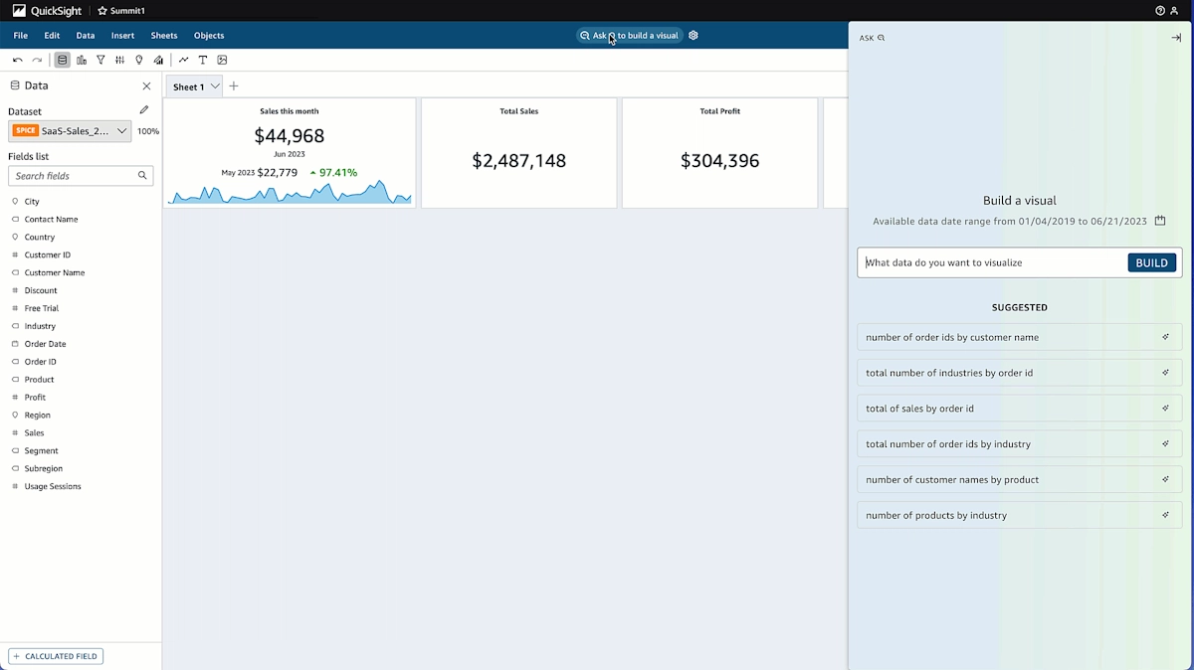Image resolution: width=1194 pixels, height=670 pixels.
Task: Open the calendar icon next to the date range
Action: (1160, 221)
